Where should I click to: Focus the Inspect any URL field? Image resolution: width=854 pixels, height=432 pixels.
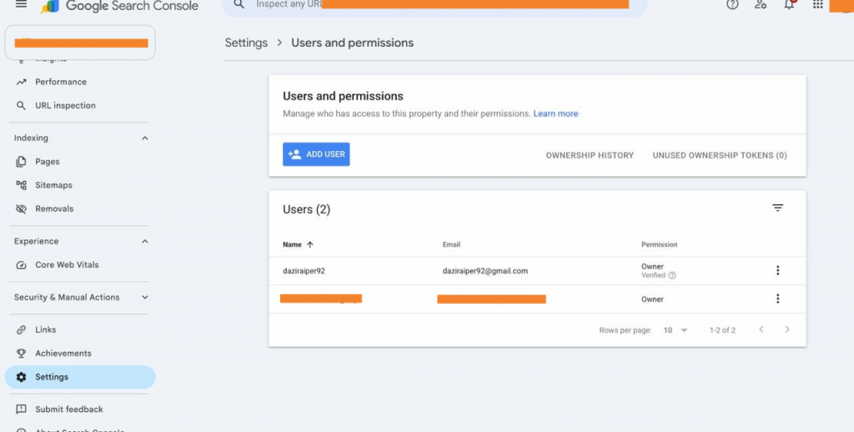coord(435,6)
